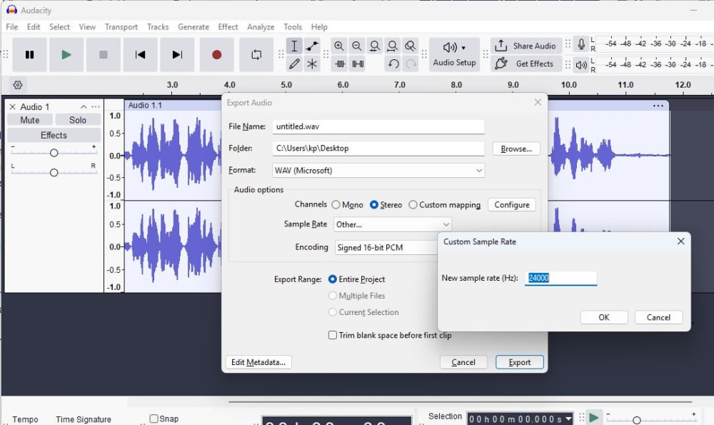Click the Zoom Toggle icon

(x=411, y=46)
